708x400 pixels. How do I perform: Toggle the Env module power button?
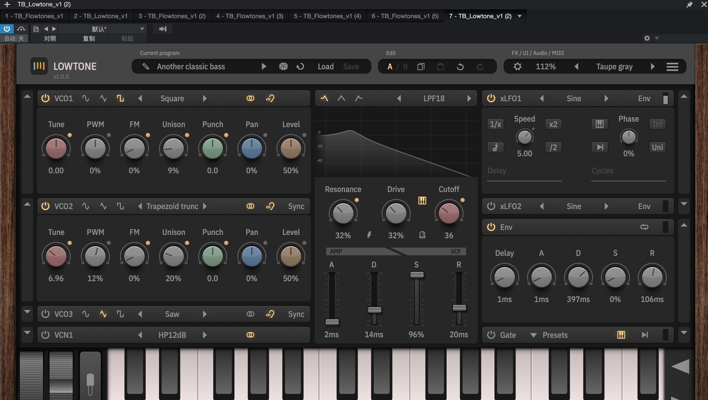[x=491, y=227]
